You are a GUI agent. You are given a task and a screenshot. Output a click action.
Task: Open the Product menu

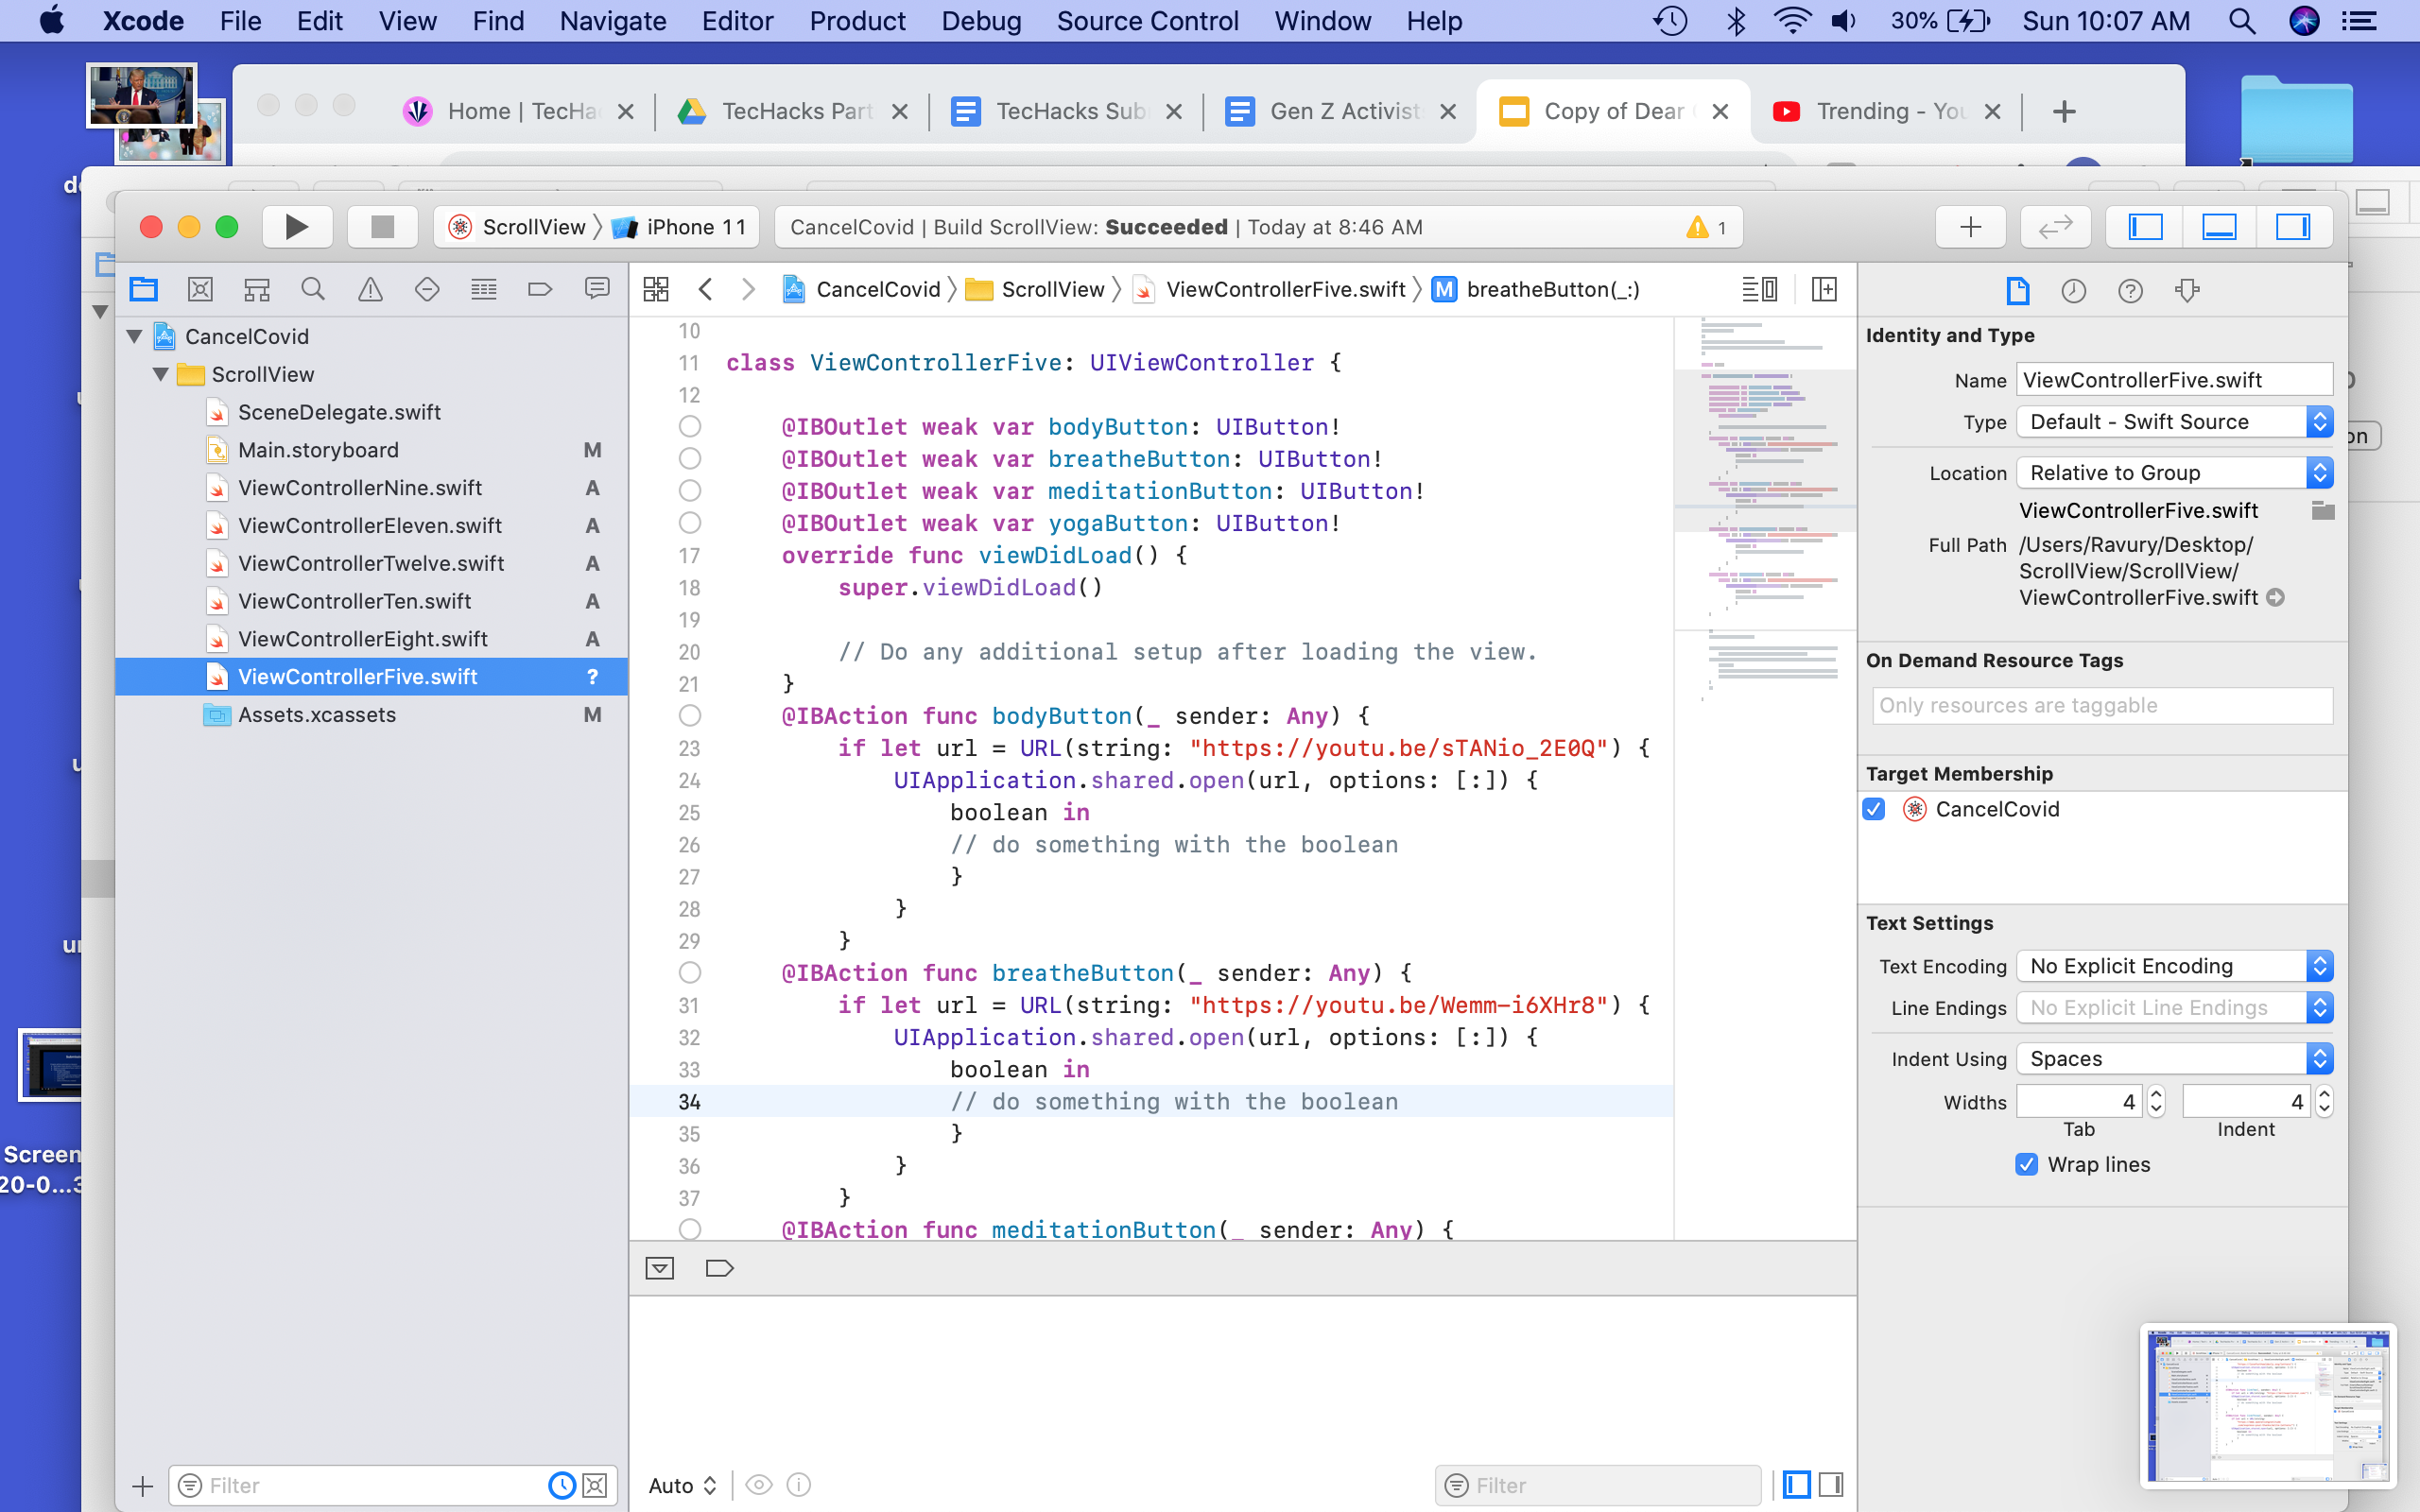coord(857,21)
